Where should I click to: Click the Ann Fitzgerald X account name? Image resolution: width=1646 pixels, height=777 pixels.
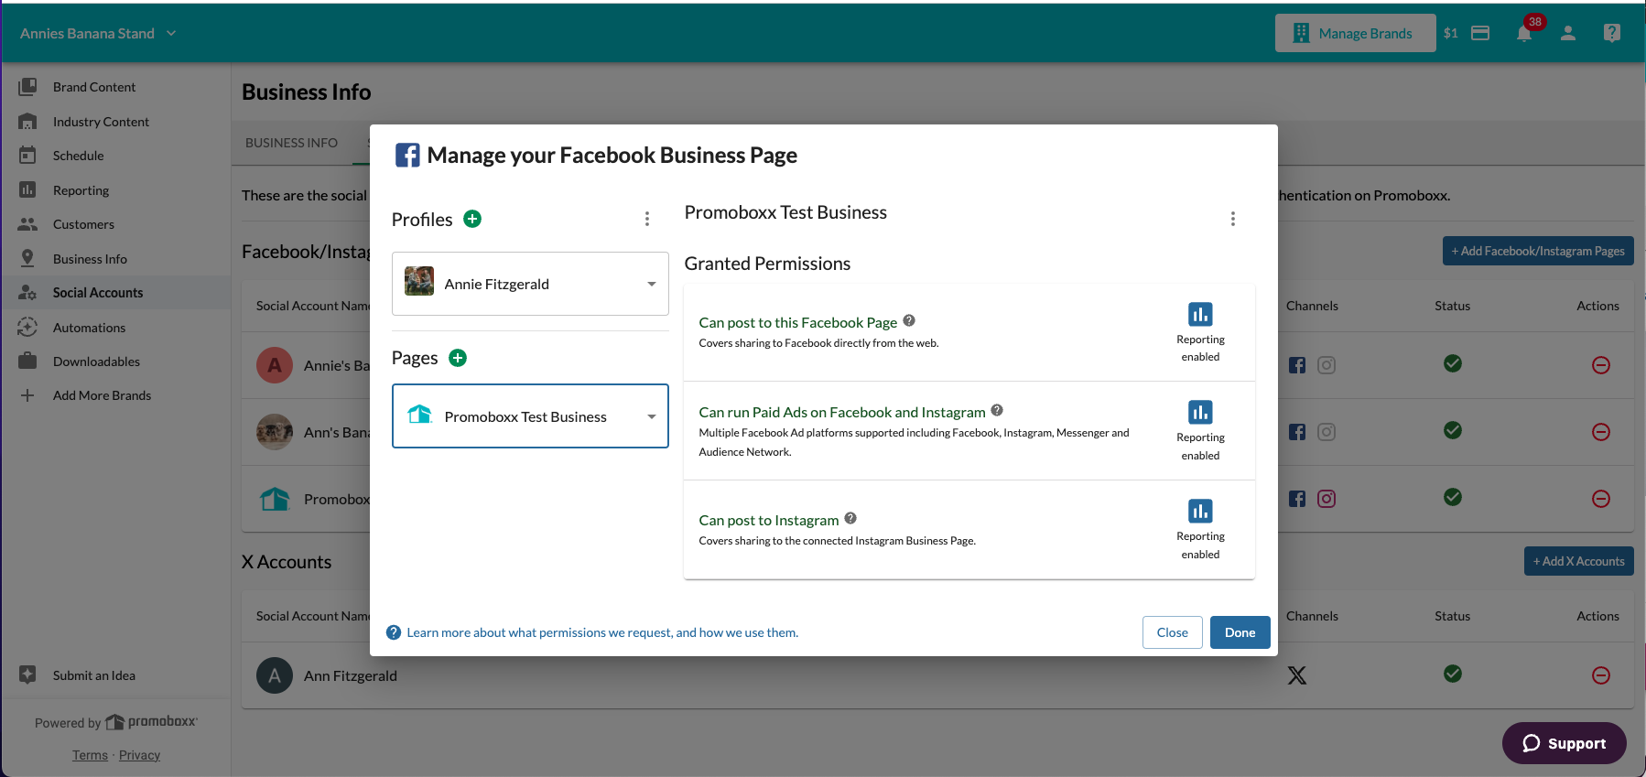[351, 675]
